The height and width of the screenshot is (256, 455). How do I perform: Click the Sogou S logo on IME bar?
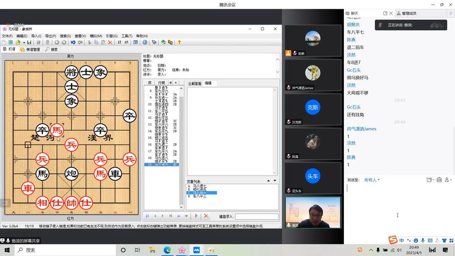[393, 240]
